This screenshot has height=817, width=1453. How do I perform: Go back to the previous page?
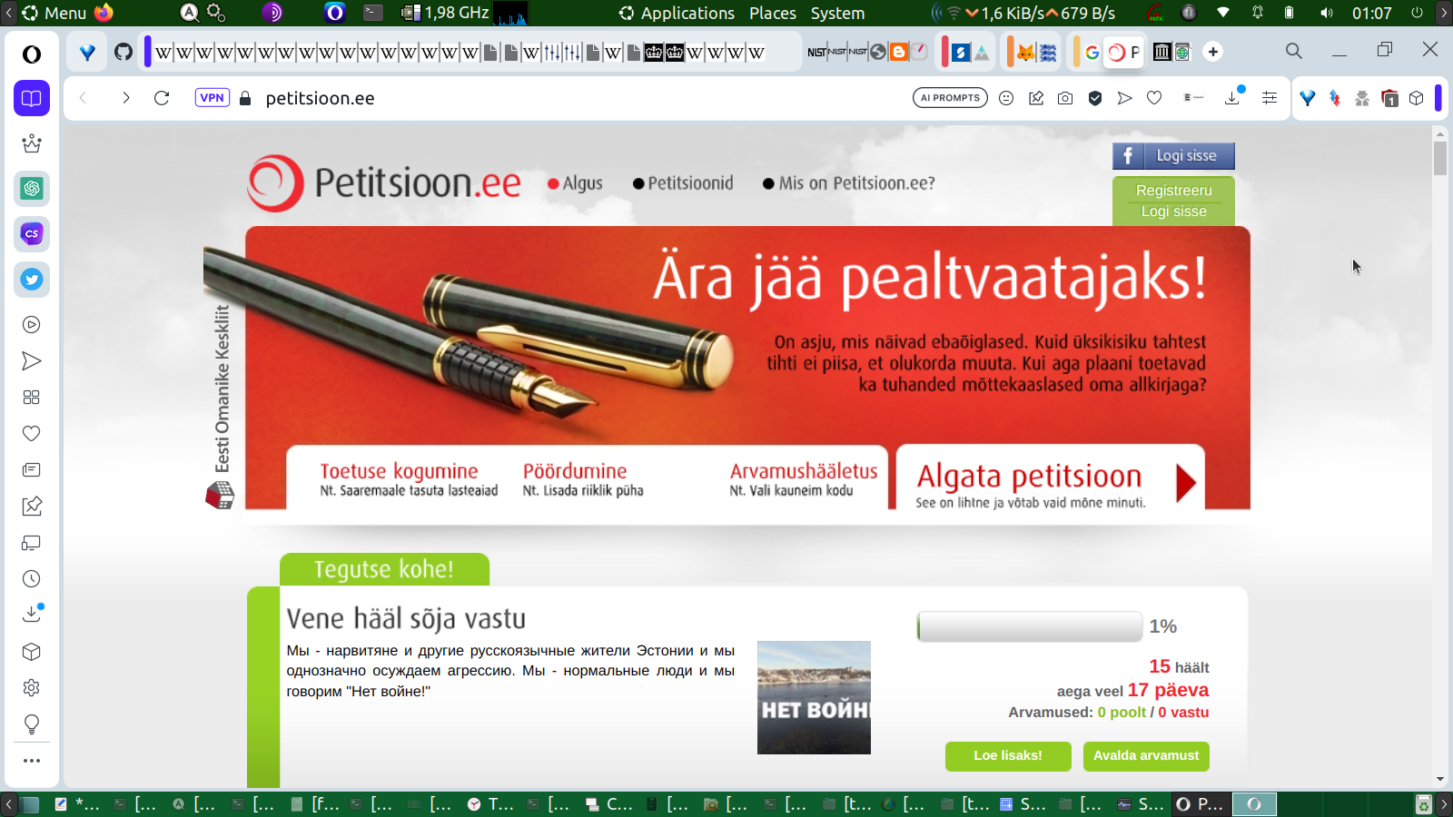tap(83, 98)
